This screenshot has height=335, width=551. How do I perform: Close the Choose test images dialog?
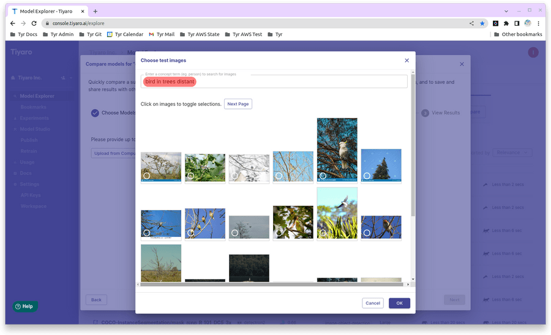(407, 61)
